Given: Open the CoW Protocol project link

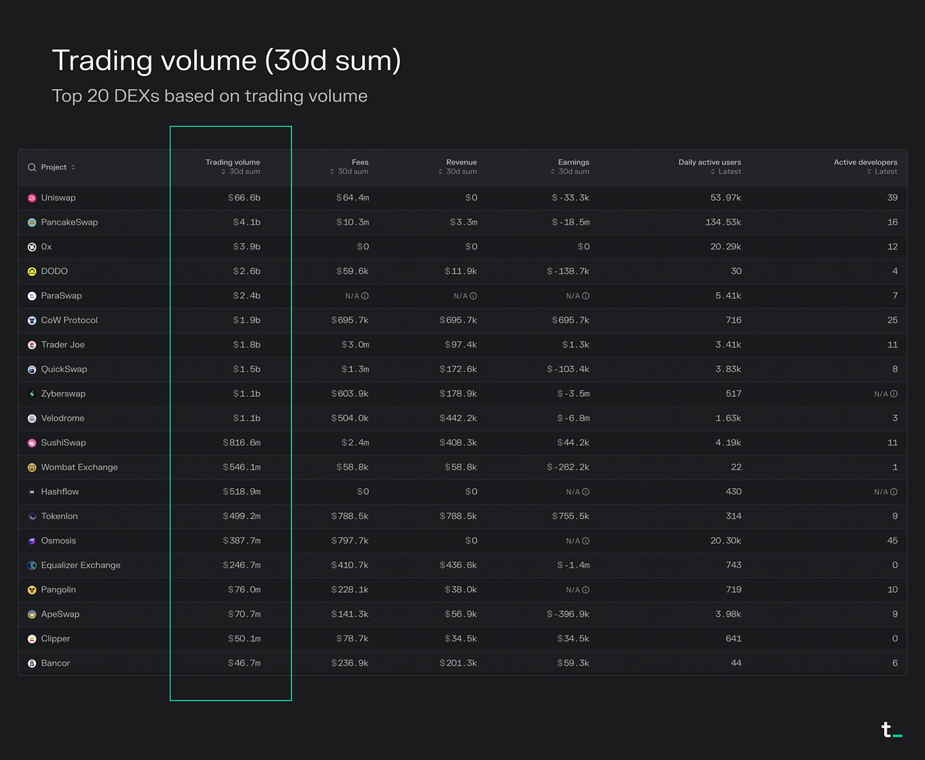Looking at the screenshot, I should coord(69,320).
